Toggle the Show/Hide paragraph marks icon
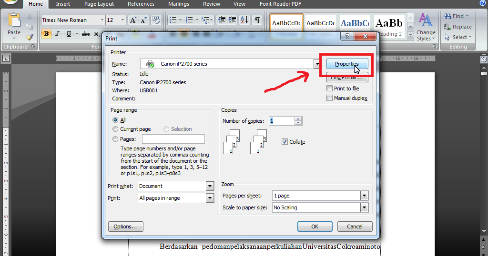This screenshot has height=256, width=488. (x=257, y=20)
